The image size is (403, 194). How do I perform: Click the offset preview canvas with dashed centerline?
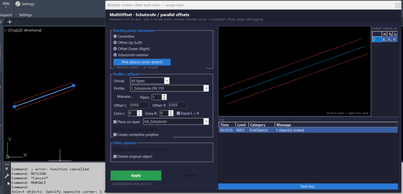click(x=294, y=71)
